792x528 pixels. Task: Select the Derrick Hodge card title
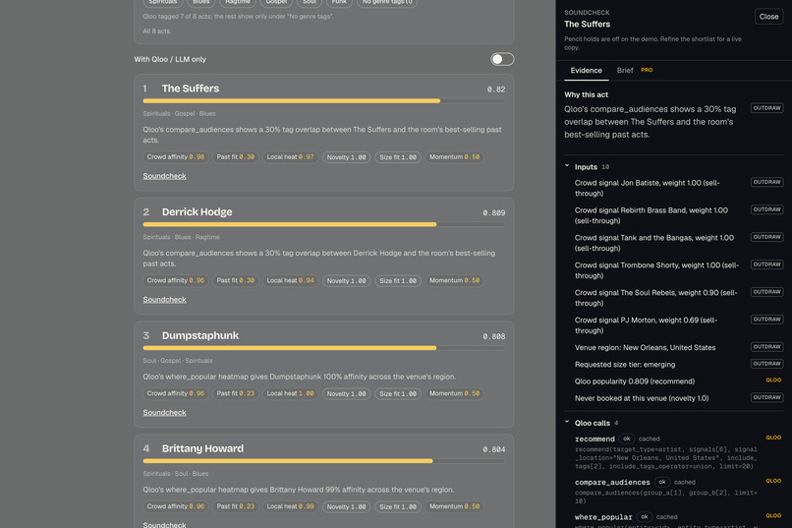[197, 211]
